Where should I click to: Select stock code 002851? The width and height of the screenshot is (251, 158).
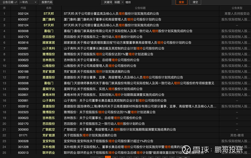click(x=23, y=95)
